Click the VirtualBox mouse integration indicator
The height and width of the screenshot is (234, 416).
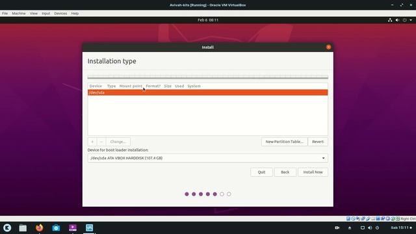tap(393, 218)
